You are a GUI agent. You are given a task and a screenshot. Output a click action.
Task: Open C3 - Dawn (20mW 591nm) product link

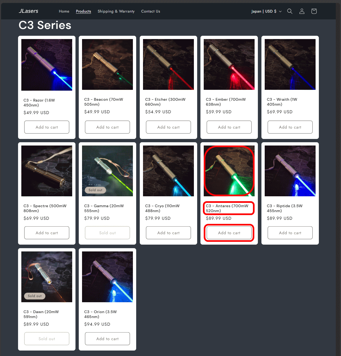pyautogui.click(x=41, y=314)
